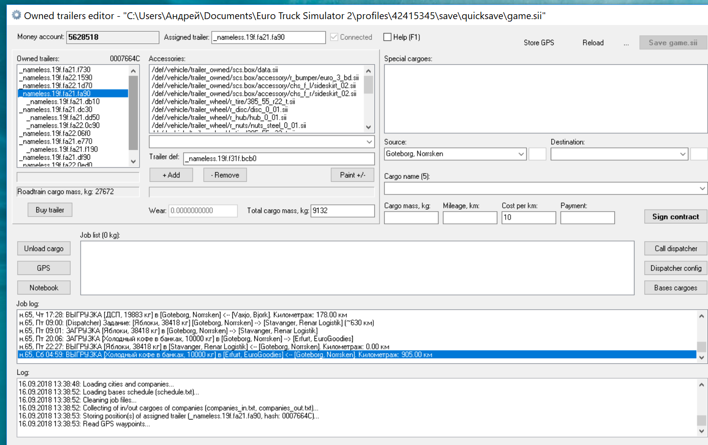Click the gear icon in title bar
Viewport: 708px width, 445px height.
(x=16, y=15)
